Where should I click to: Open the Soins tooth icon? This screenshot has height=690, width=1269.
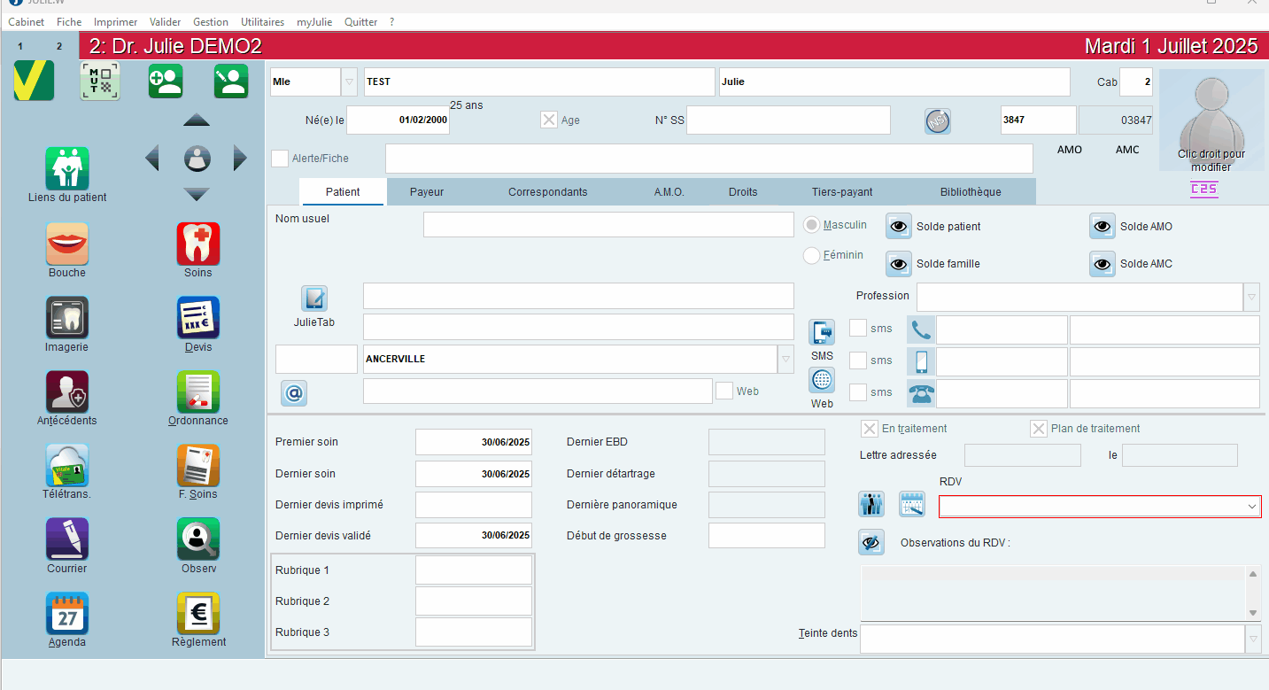click(198, 244)
